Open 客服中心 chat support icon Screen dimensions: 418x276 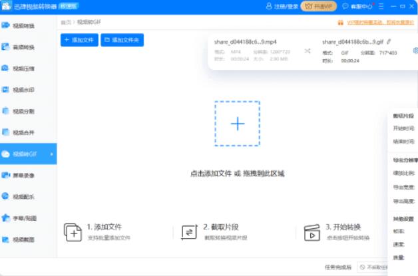[x=345, y=6]
